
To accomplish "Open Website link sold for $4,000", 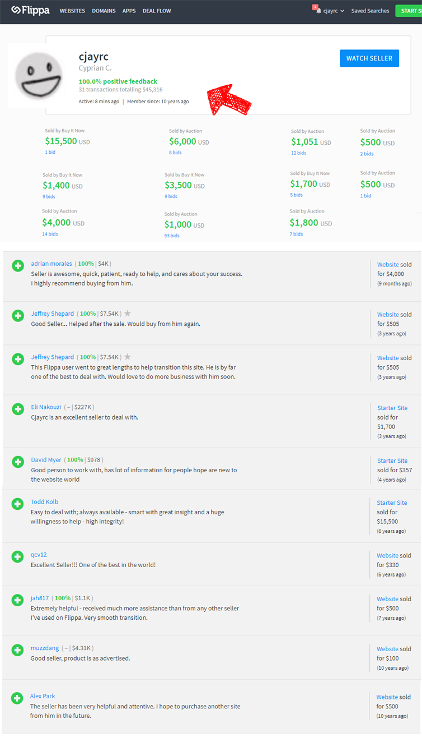I will pos(388,265).
